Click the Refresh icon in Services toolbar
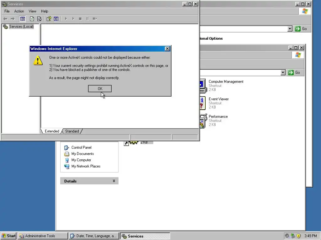The image size is (321, 240). [32, 19]
